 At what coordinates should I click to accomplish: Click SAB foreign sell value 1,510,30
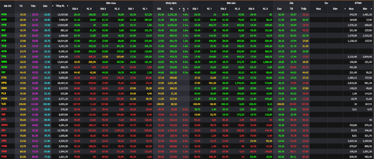pos(367,35)
